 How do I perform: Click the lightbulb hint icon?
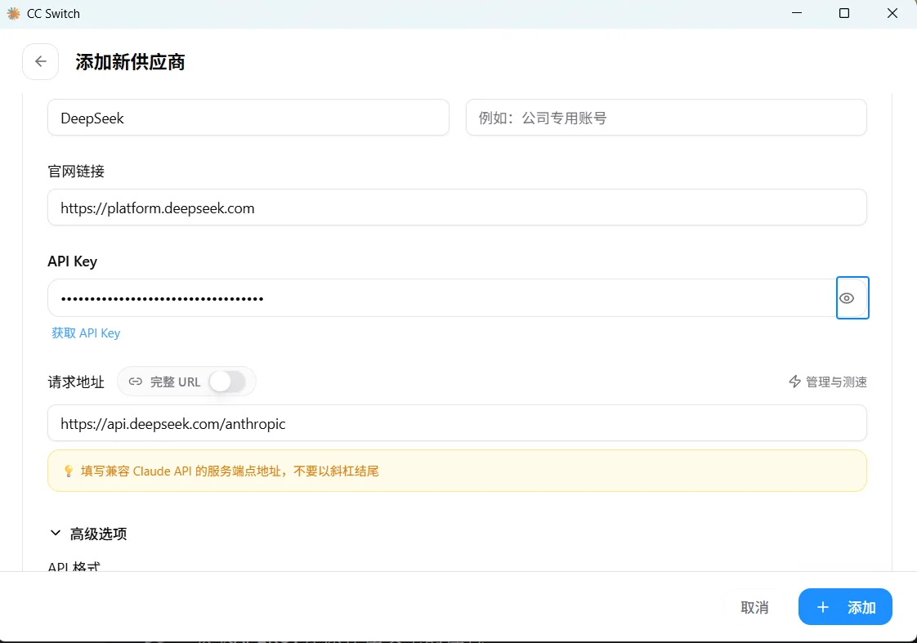[x=69, y=471]
